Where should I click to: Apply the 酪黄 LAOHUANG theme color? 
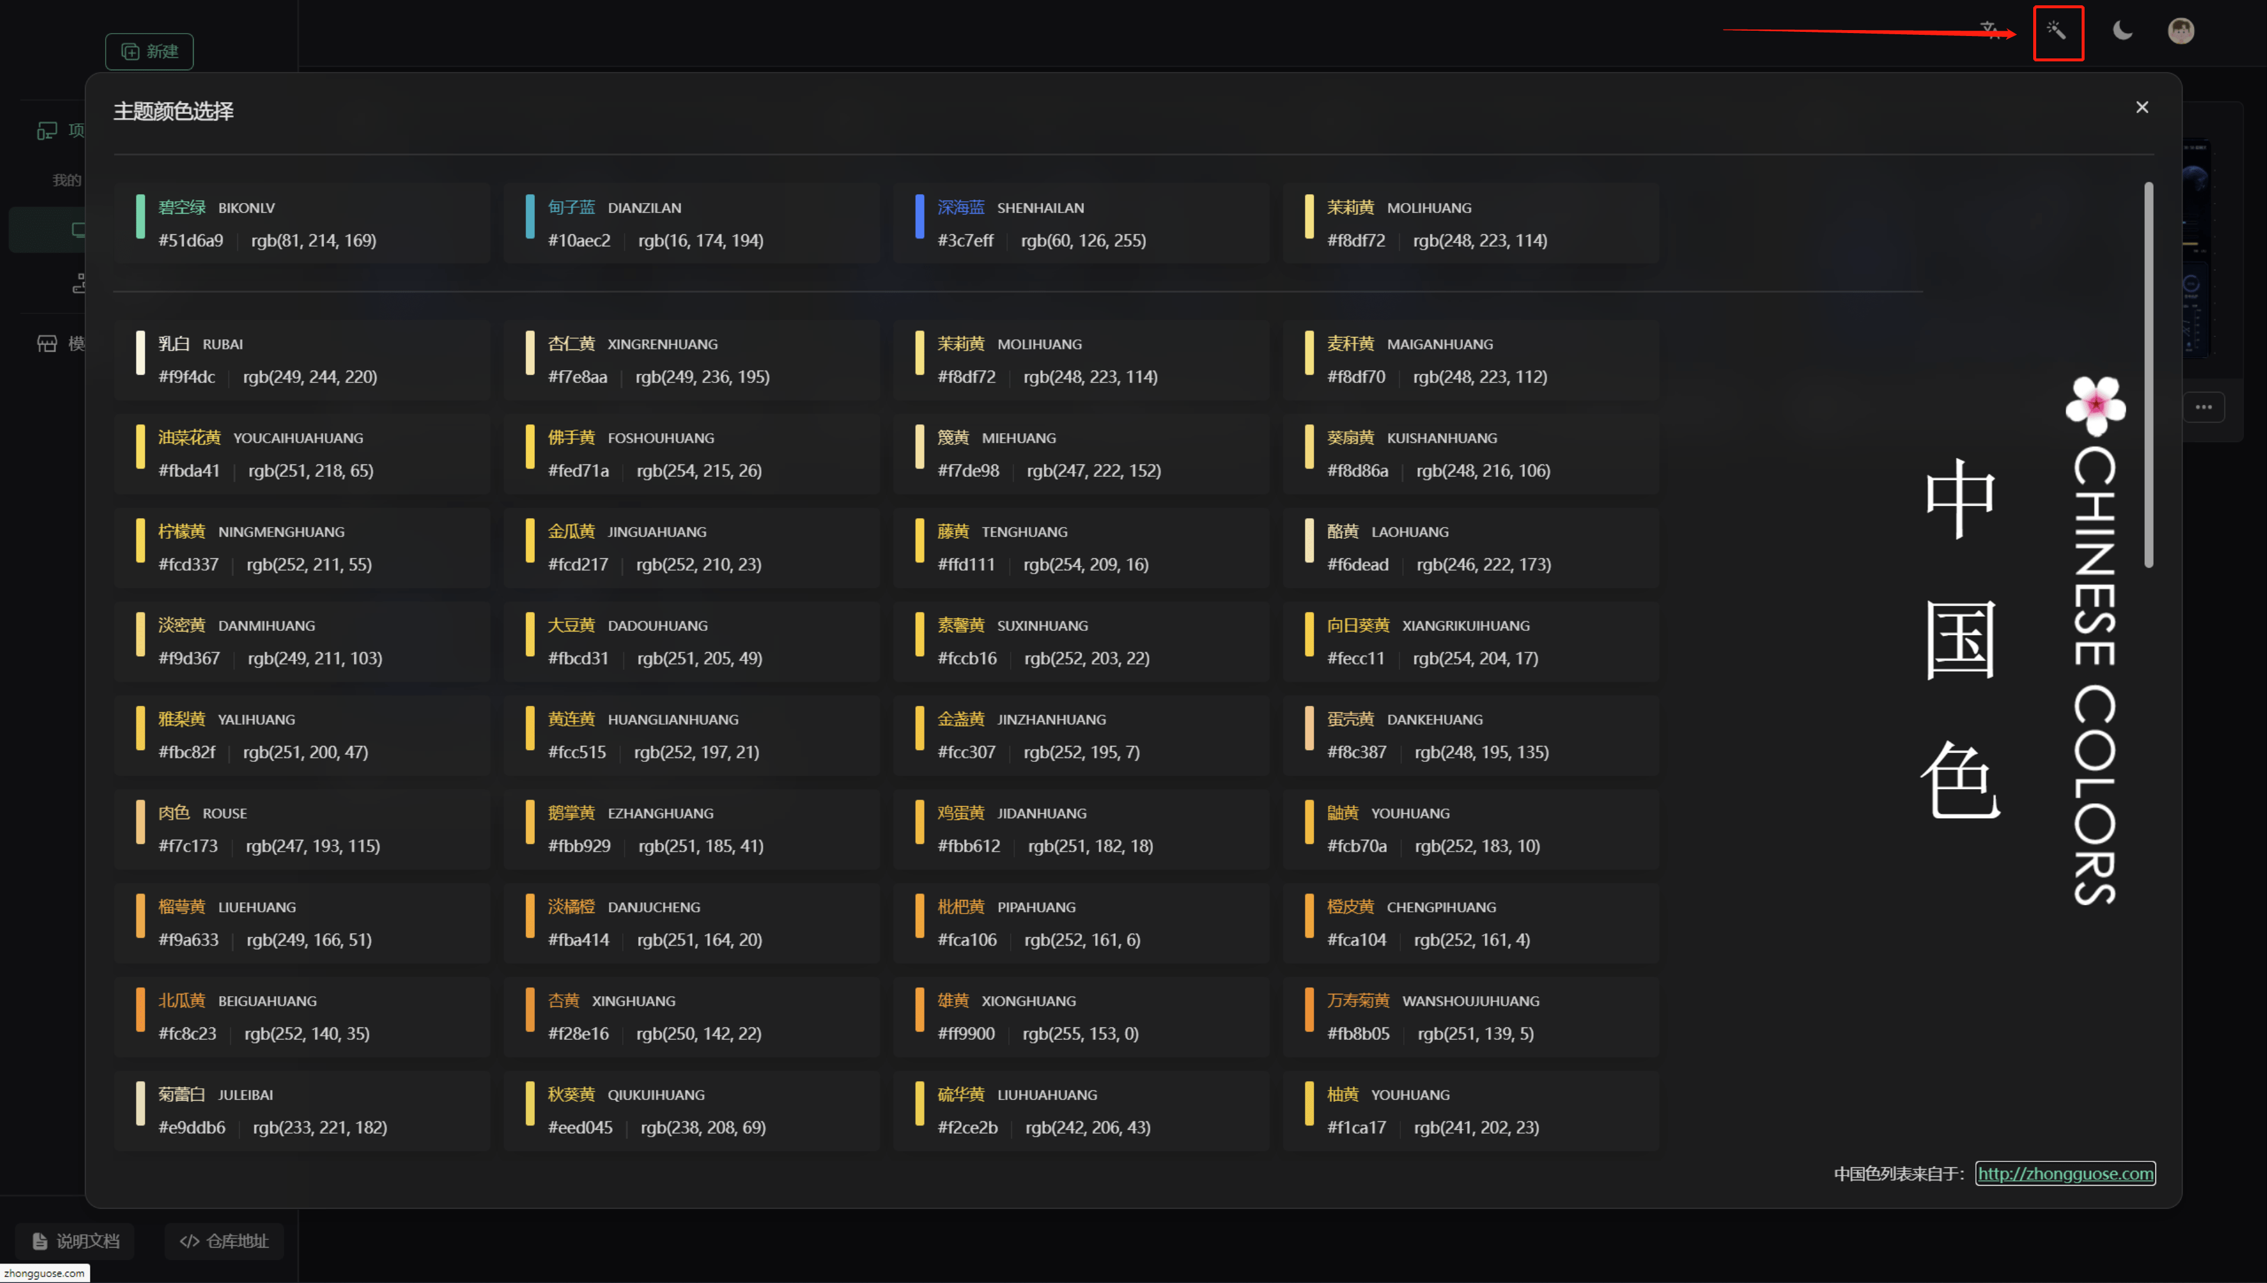[x=1470, y=547]
